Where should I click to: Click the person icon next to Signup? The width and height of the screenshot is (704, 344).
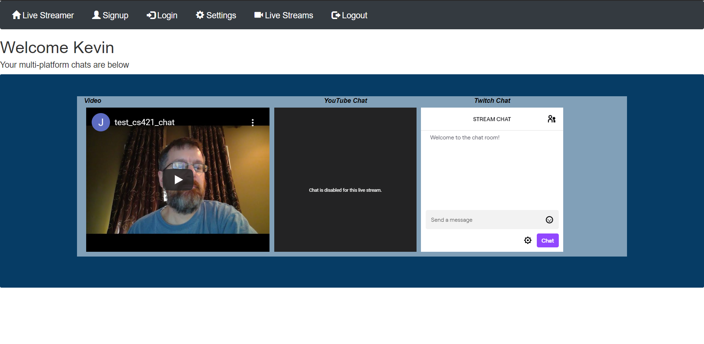pyautogui.click(x=95, y=15)
